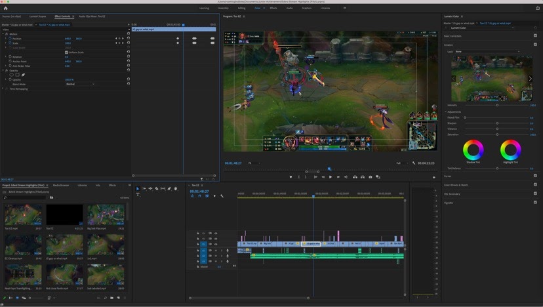Open the Audio Clip Mixer tab
The height and width of the screenshot is (307, 543).
coord(92,16)
